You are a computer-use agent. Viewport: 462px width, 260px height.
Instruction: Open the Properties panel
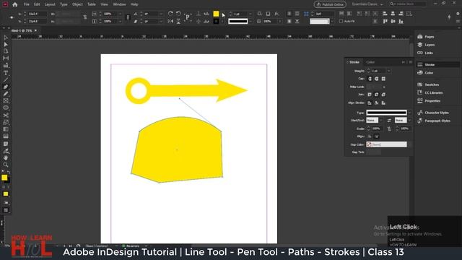tap(429, 101)
